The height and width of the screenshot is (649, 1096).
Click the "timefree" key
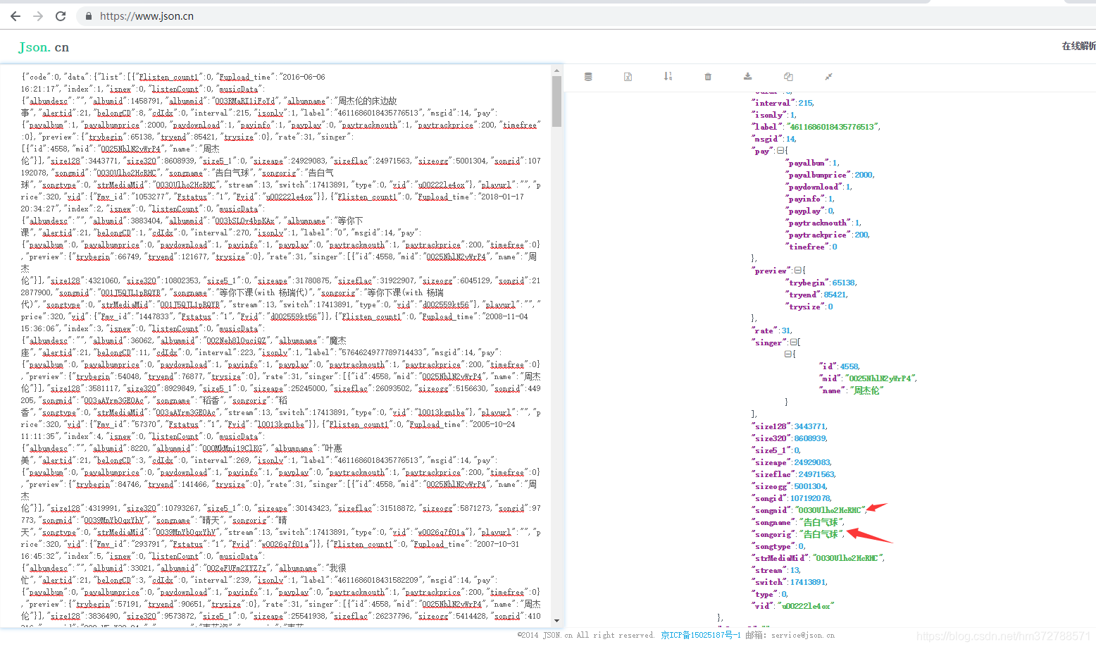(x=807, y=247)
